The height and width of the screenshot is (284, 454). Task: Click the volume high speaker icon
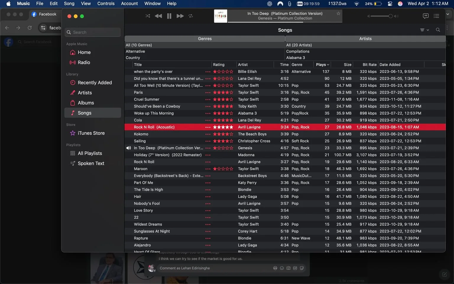[x=396, y=16]
